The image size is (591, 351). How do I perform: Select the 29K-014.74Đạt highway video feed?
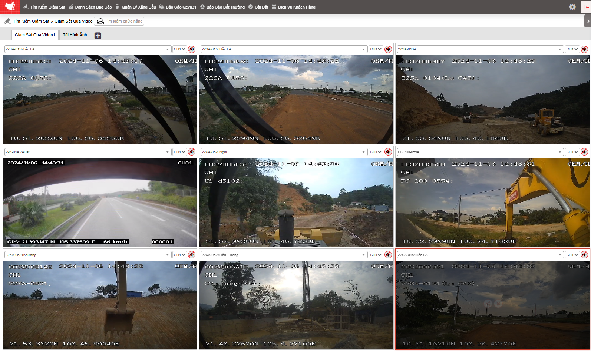(100, 202)
